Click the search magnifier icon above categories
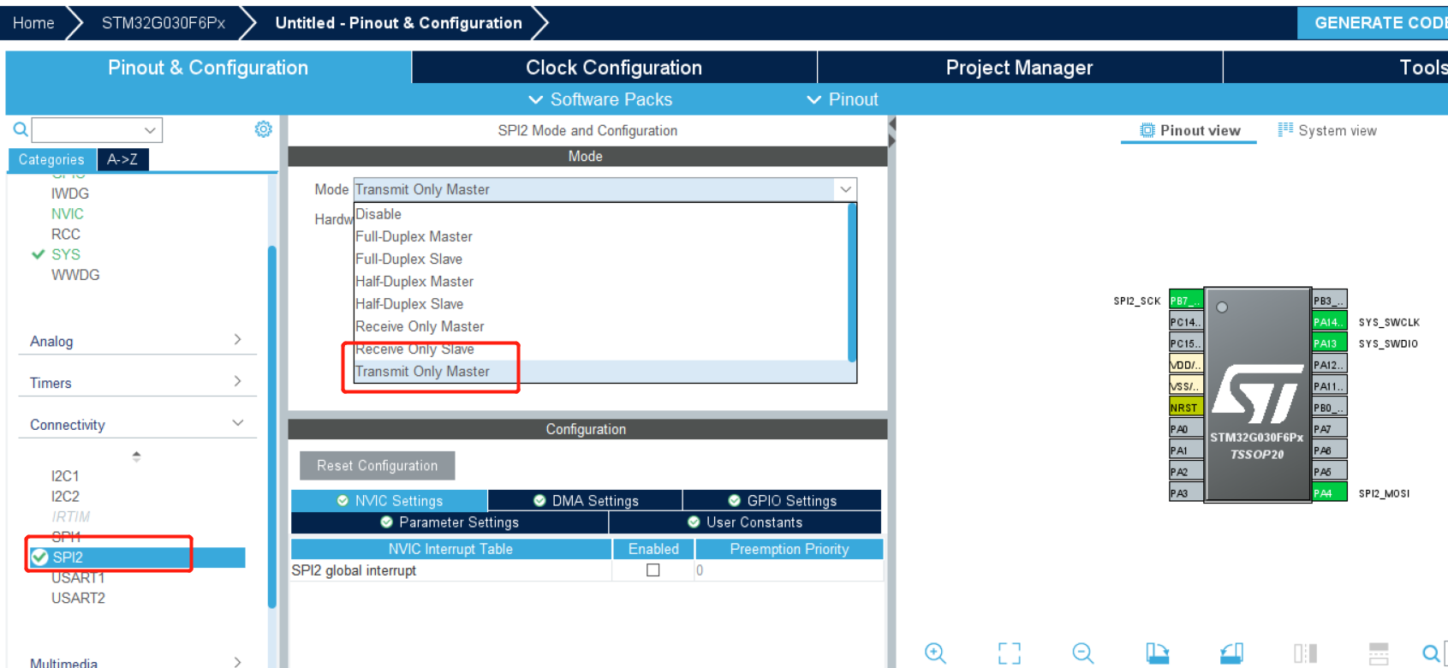 (21, 129)
